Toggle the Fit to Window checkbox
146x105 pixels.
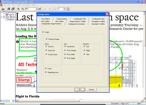click(x=65, y=50)
